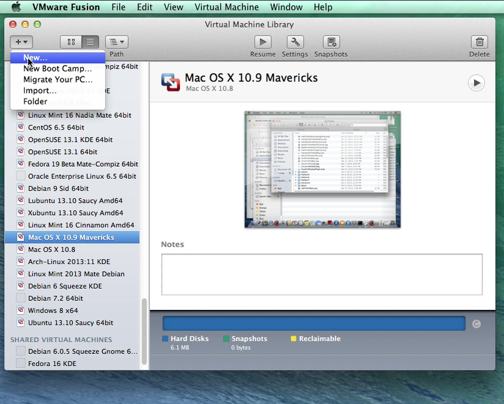
Task: Select Folder from the add menu
Action: pos(58,101)
